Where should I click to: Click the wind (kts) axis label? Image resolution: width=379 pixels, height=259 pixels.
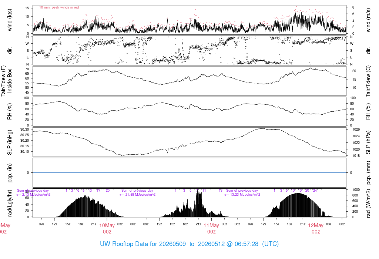coord(10,20)
